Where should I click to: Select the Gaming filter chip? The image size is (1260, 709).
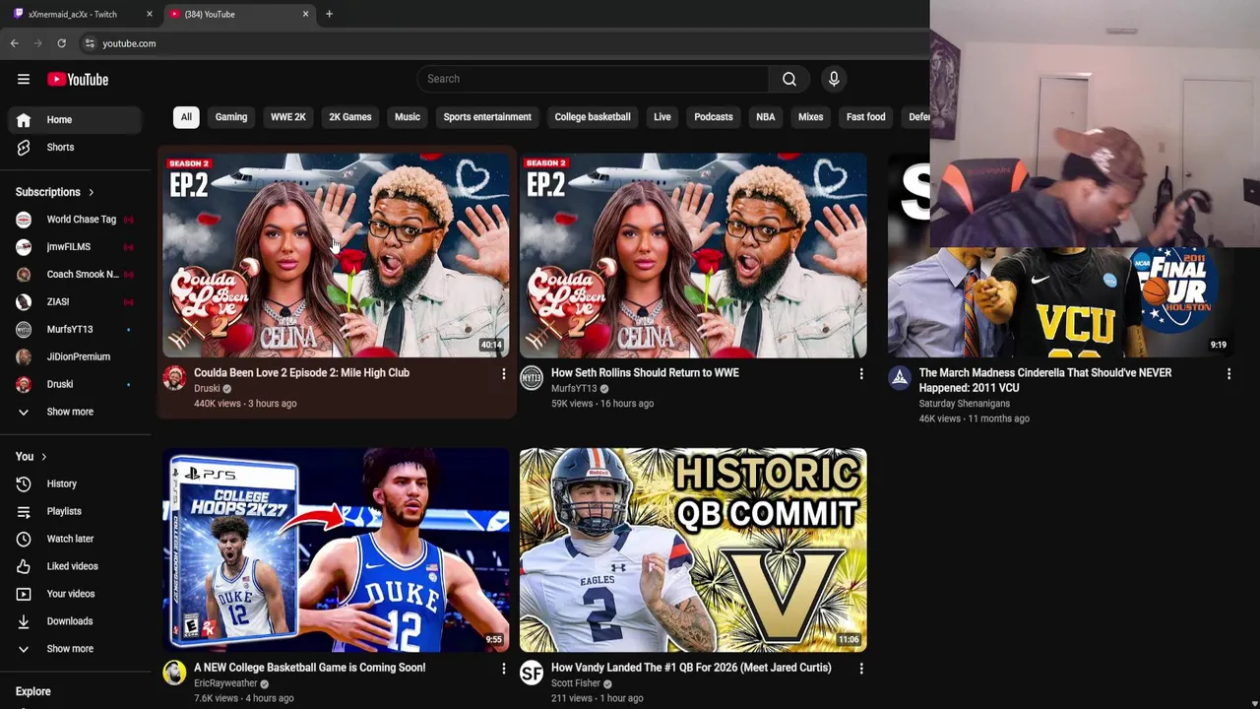[231, 117]
